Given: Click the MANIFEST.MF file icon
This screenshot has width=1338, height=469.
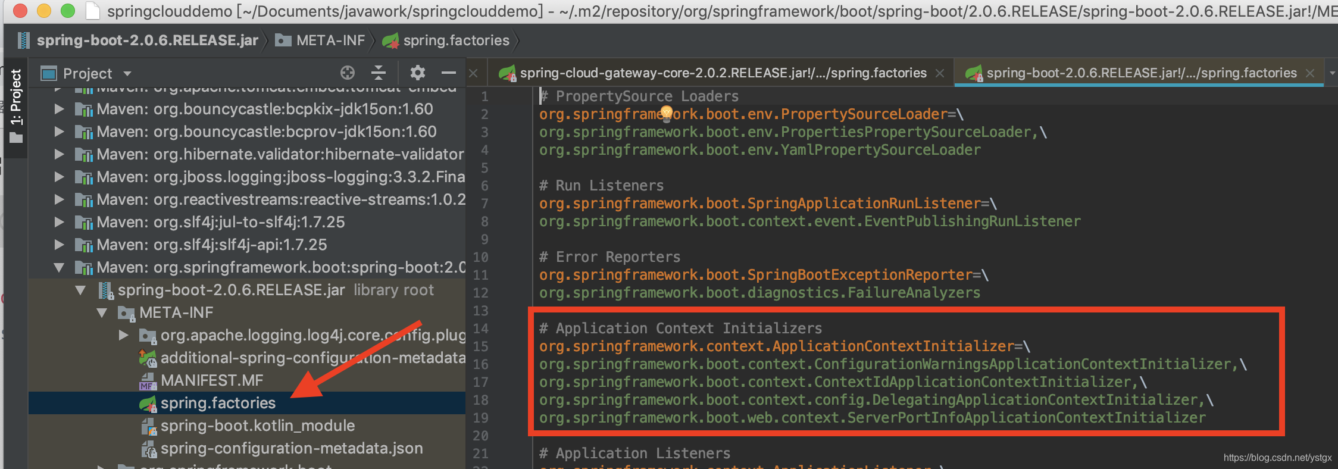Looking at the screenshot, I should pyautogui.click(x=148, y=381).
